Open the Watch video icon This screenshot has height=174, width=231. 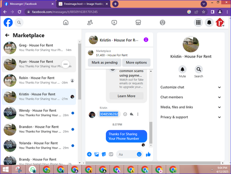click(114, 23)
